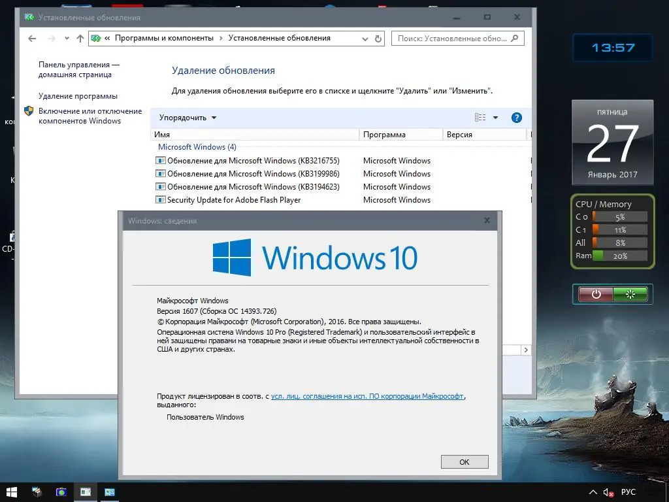This screenshot has height=502, width=669.
Task: Open Удаление программы link
Action: tap(78, 96)
